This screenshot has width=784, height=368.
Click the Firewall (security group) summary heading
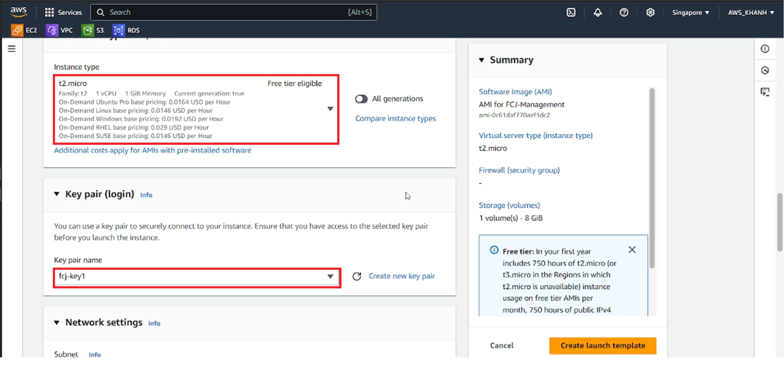coord(520,170)
